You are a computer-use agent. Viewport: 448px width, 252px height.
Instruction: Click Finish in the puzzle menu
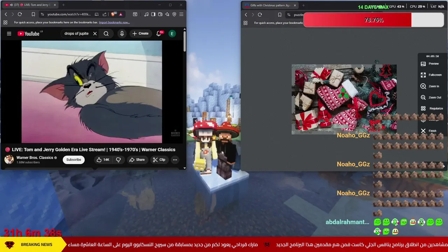[x=429, y=131]
